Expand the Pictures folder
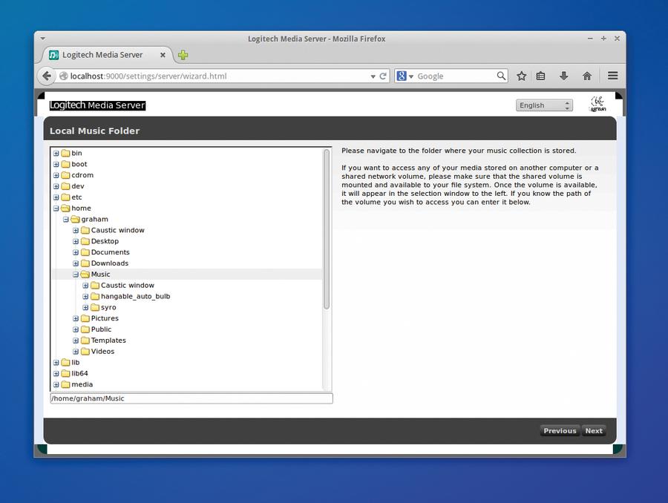The height and width of the screenshot is (503, 668). [76, 318]
